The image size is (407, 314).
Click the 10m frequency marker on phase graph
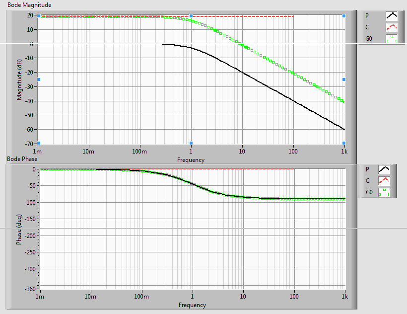[x=90, y=296]
